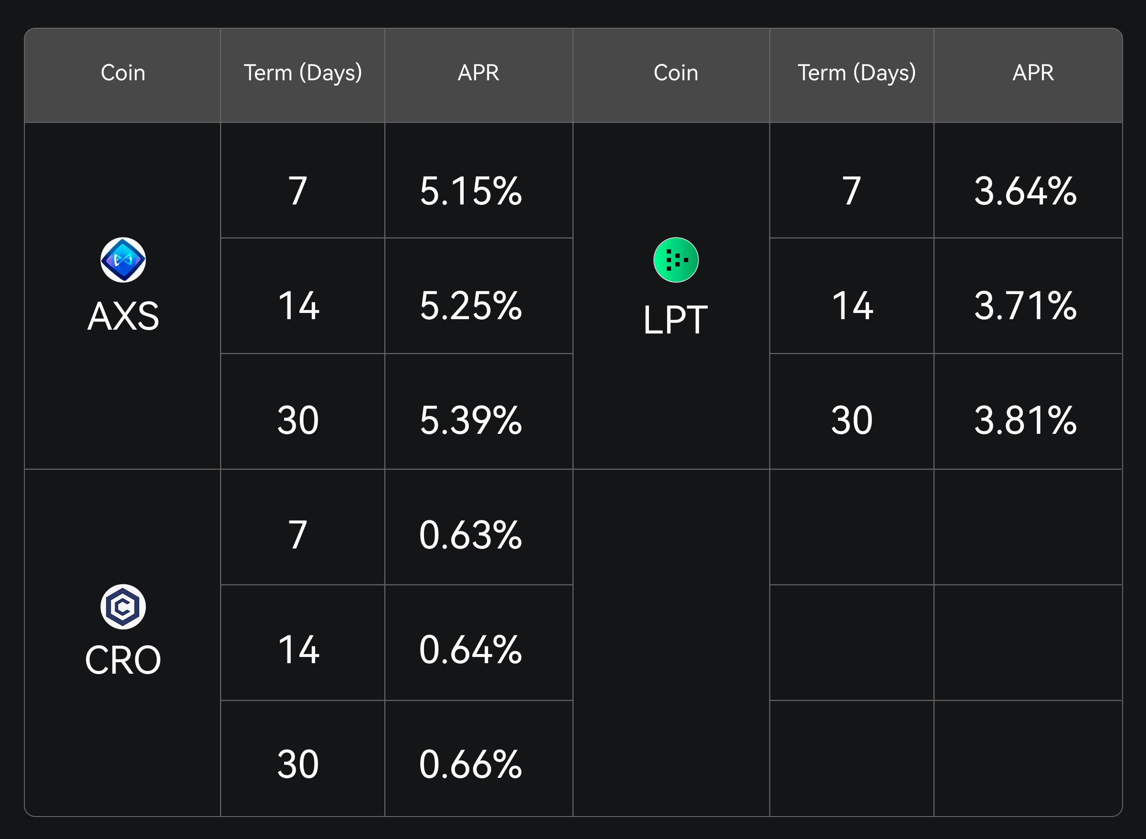Pick the CRO 0.63% APR rate

(470, 535)
